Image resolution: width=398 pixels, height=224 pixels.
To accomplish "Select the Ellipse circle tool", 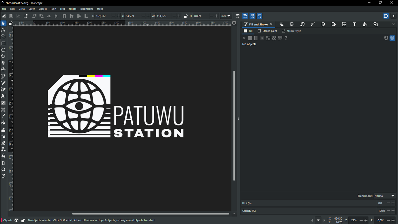I will [x=3, y=50].
